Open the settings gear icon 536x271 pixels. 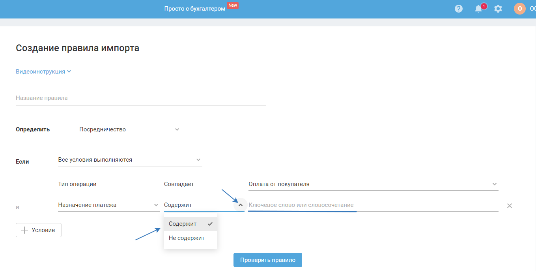coord(498,9)
